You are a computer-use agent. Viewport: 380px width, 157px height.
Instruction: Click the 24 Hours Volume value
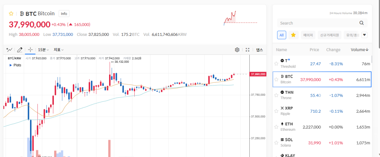[360, 13]
